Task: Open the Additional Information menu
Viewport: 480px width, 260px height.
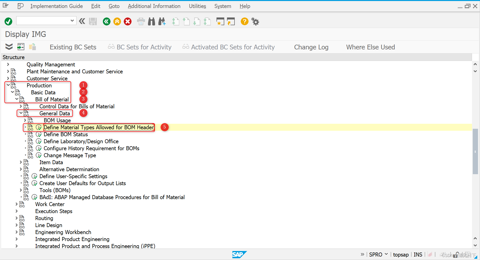Action: click(154, 6)
